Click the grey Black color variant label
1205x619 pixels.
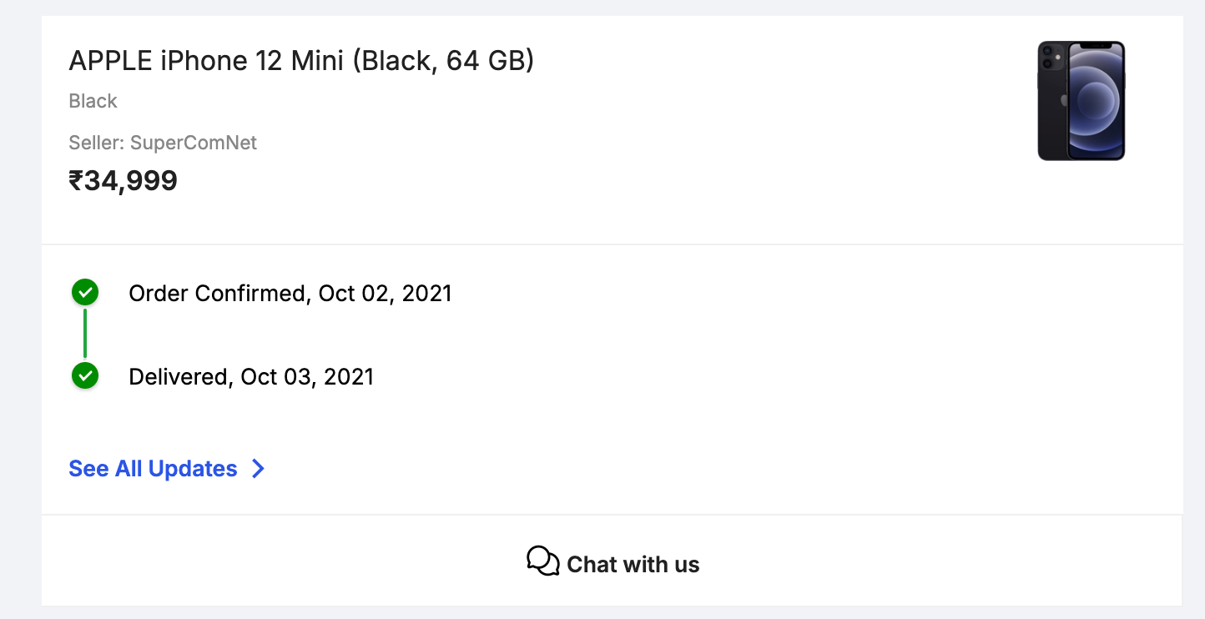[x=93, y=101]
